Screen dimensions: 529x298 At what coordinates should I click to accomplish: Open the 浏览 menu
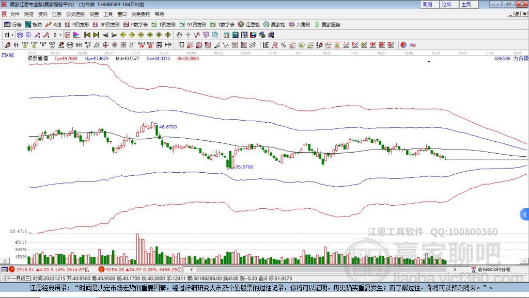29,14
